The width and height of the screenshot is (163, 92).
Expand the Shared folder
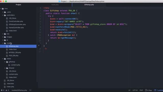[x=5, y=68]
